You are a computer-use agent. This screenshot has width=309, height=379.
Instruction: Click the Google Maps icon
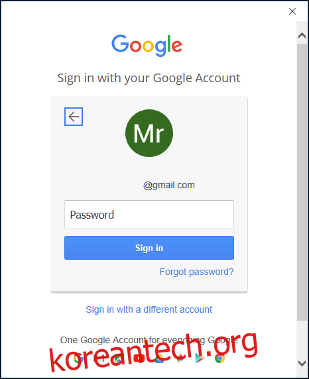coord(118,358)
